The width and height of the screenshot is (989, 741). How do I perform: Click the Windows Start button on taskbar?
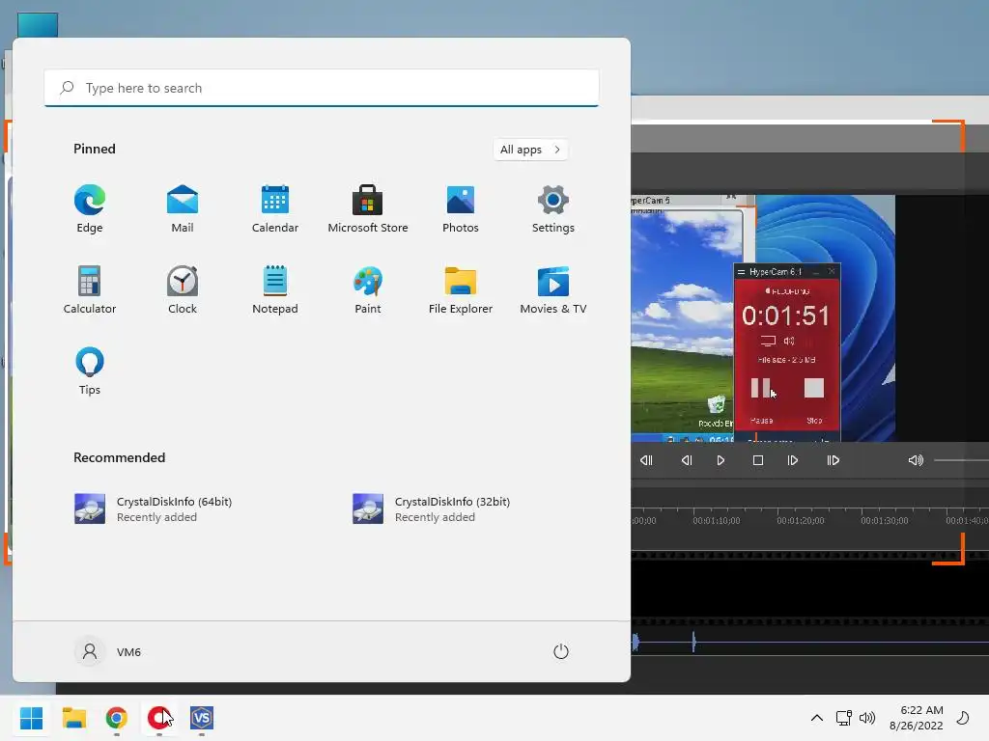click(31, 718)
